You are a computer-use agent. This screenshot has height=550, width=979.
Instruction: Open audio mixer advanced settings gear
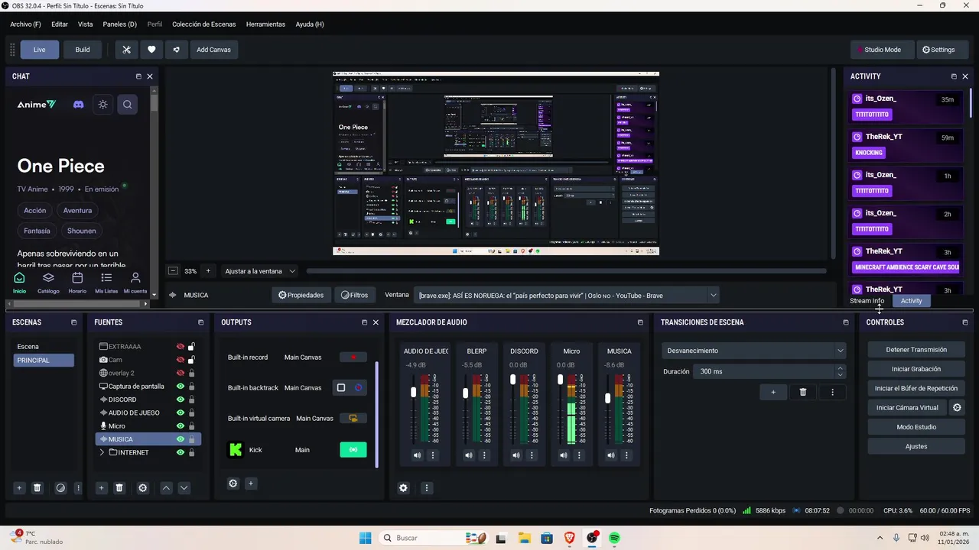click(x=404, y=488)
